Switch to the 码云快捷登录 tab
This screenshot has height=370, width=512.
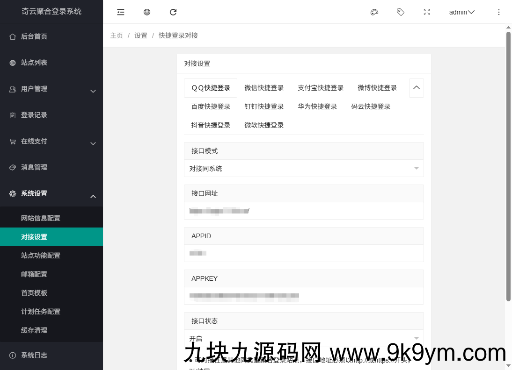371,107
